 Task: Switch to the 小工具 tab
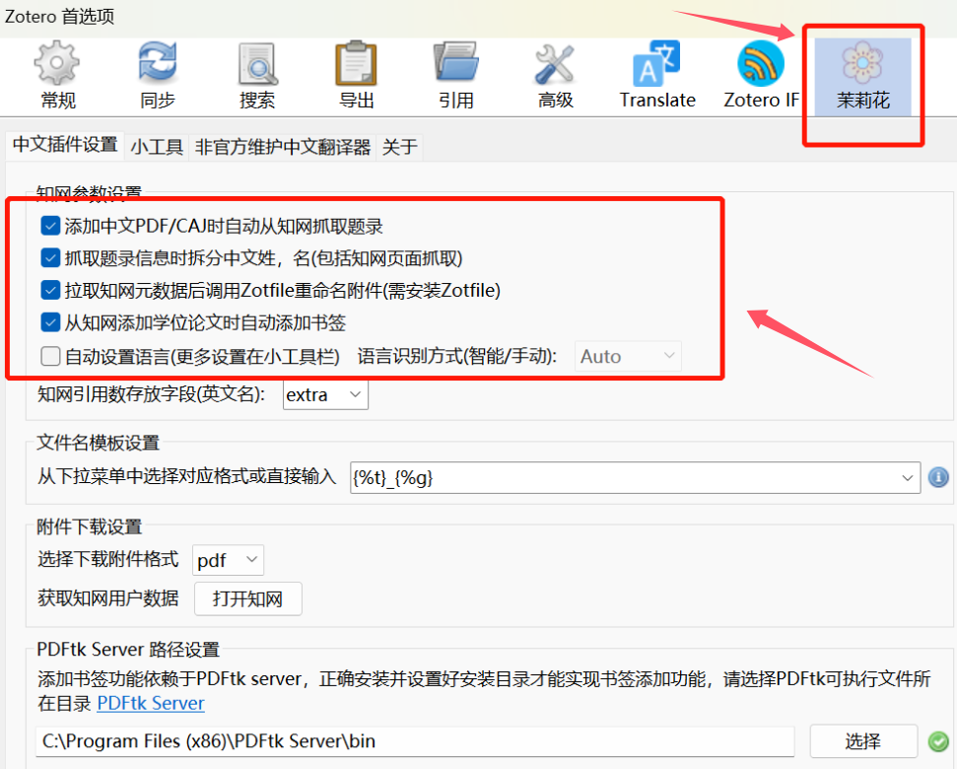(x=157, y=147)
